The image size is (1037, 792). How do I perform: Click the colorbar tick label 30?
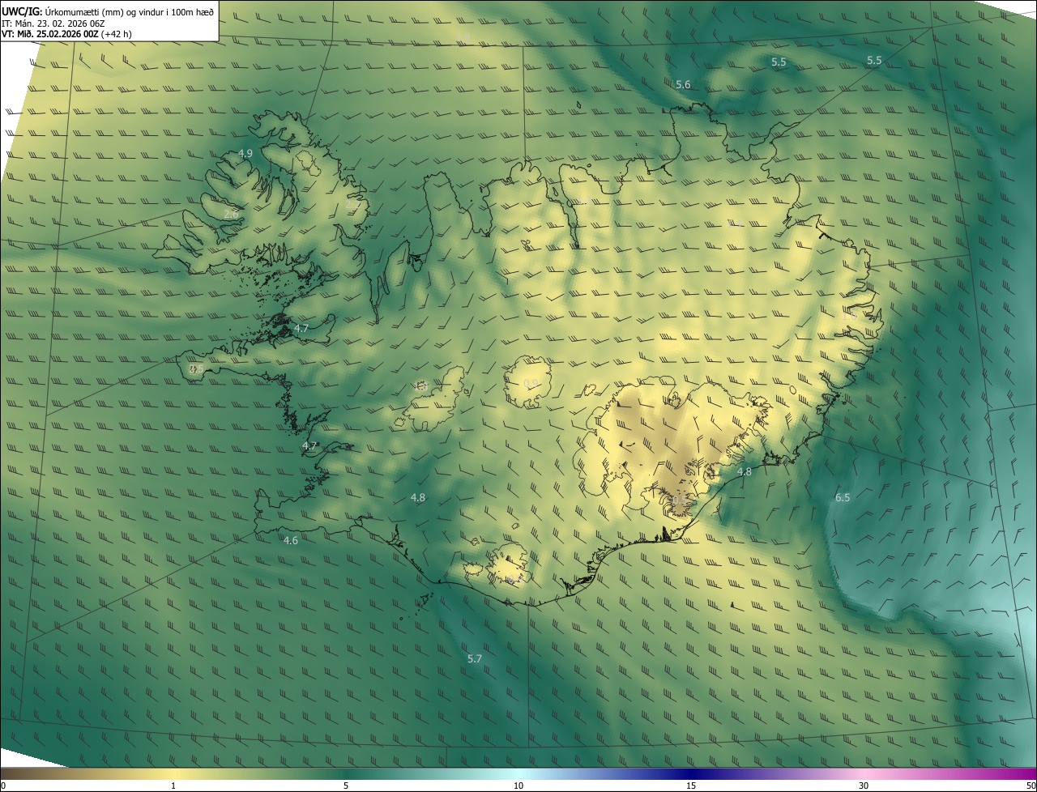point(864,786)
